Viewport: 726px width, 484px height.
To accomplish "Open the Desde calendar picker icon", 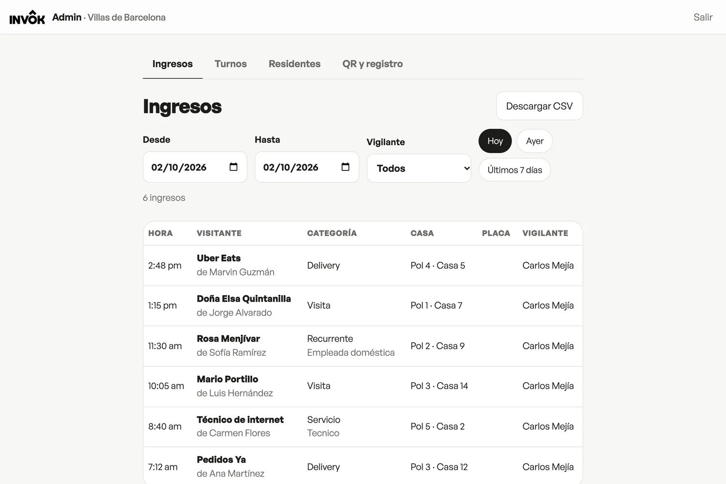I will coord(233,167).
